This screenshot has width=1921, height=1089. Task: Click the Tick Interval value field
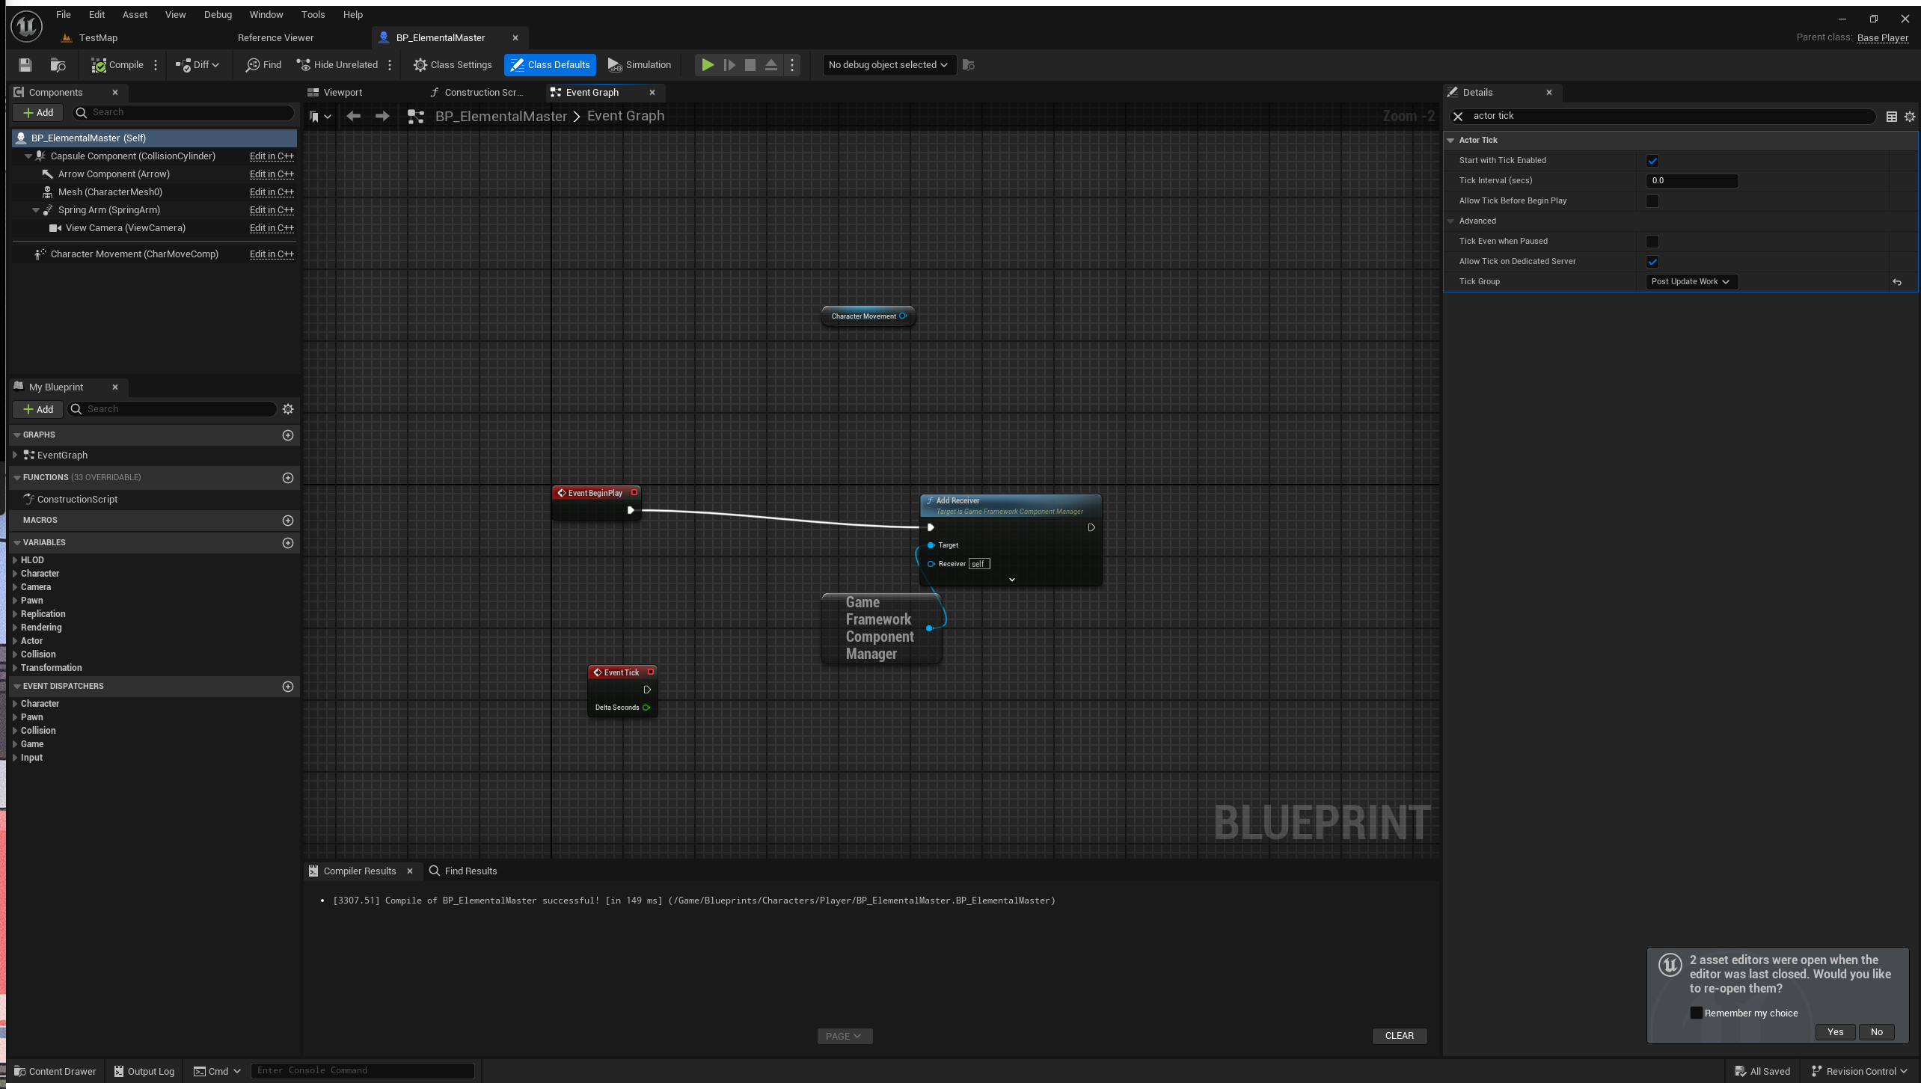1691,181
